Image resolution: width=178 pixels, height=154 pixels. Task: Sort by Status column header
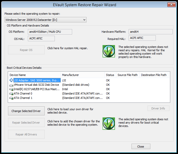pyautogui.click(x=110, y=75)
